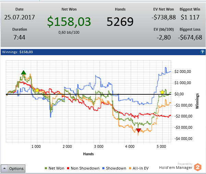Click the EV Net Won value -$738,88
The height and width of the screenshot is (174, 206).
point(164,17)
